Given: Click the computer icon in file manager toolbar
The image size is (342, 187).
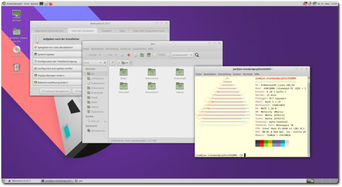Looking at the screenshot, I should [149, 55].
